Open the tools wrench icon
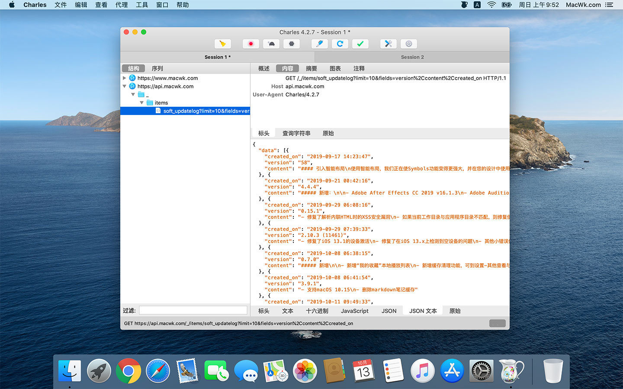The image size is (623, 389). pos(389,44)
